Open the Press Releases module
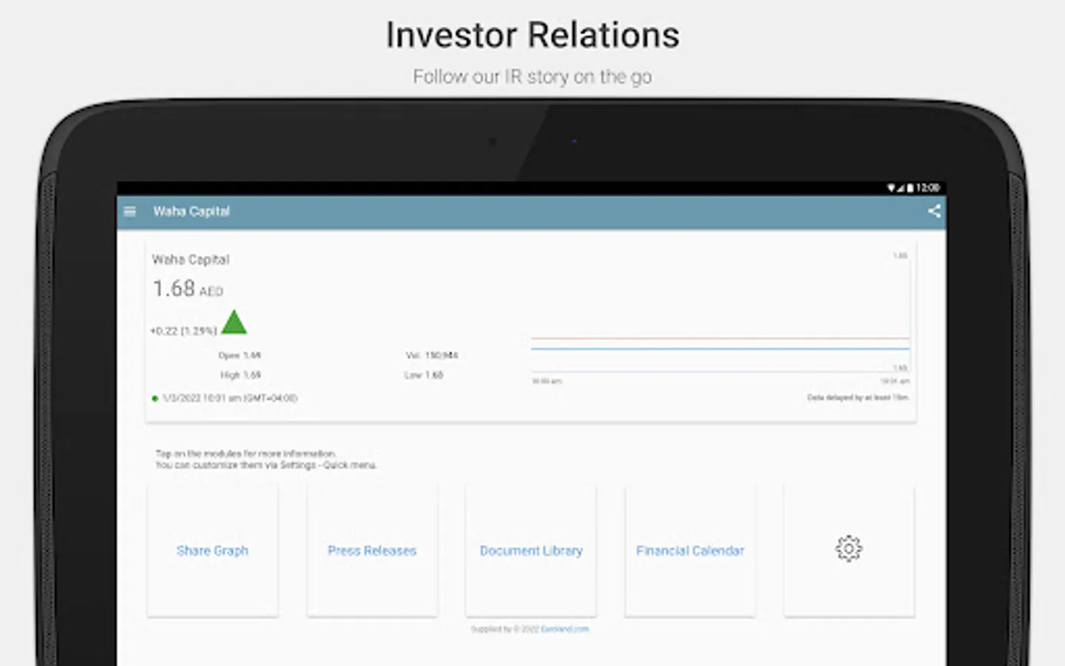This screenshot has height=666, width=1065. click(x=372, y=551)
